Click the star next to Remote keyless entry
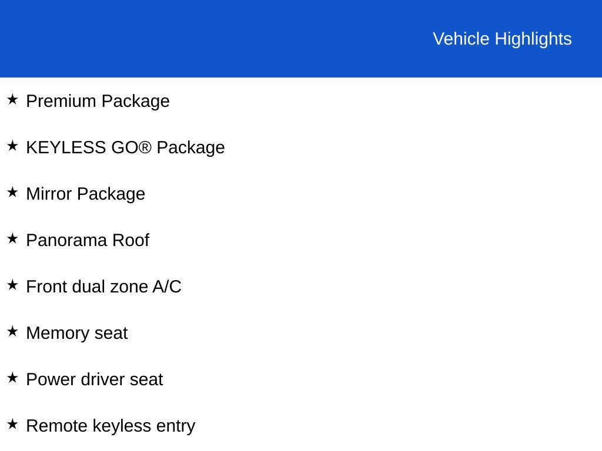This screenshot has height=451, width=602. tap(12, 424)
